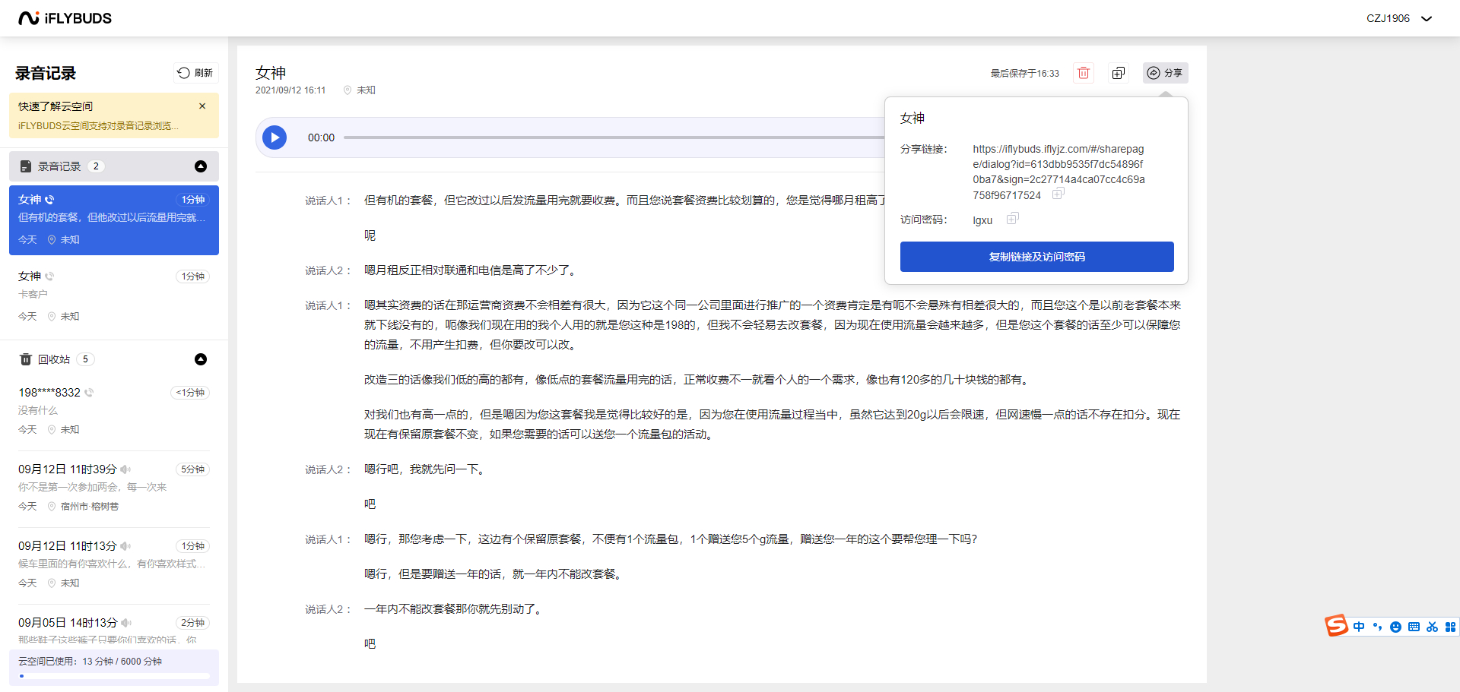Open the on-screen keyboard icon in Sogou bar
This screenshot has width=1460, height=692.
(x=1414, y=627)
